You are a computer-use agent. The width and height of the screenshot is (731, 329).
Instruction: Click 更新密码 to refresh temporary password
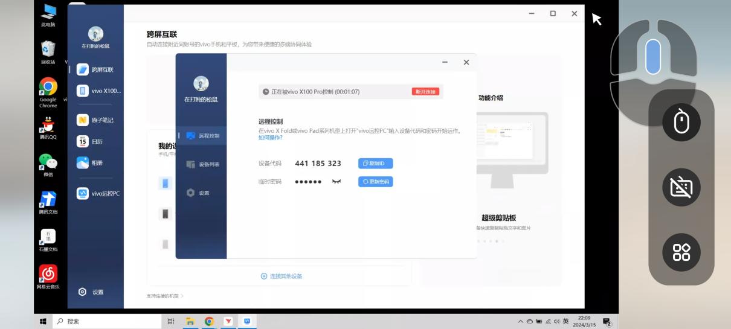tap(375, 182)
